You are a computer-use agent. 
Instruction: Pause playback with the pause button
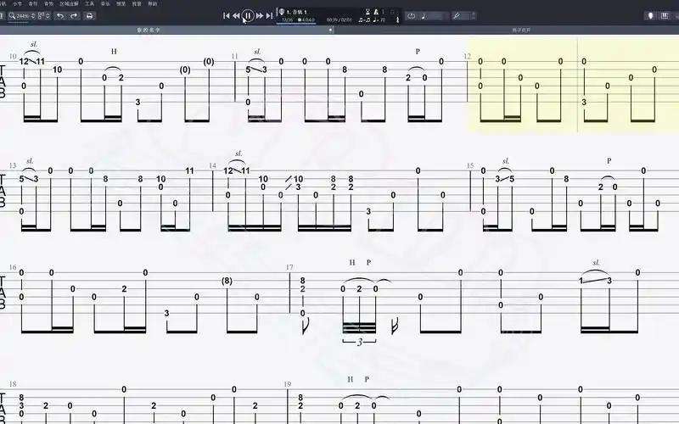(x=247, y=15)
